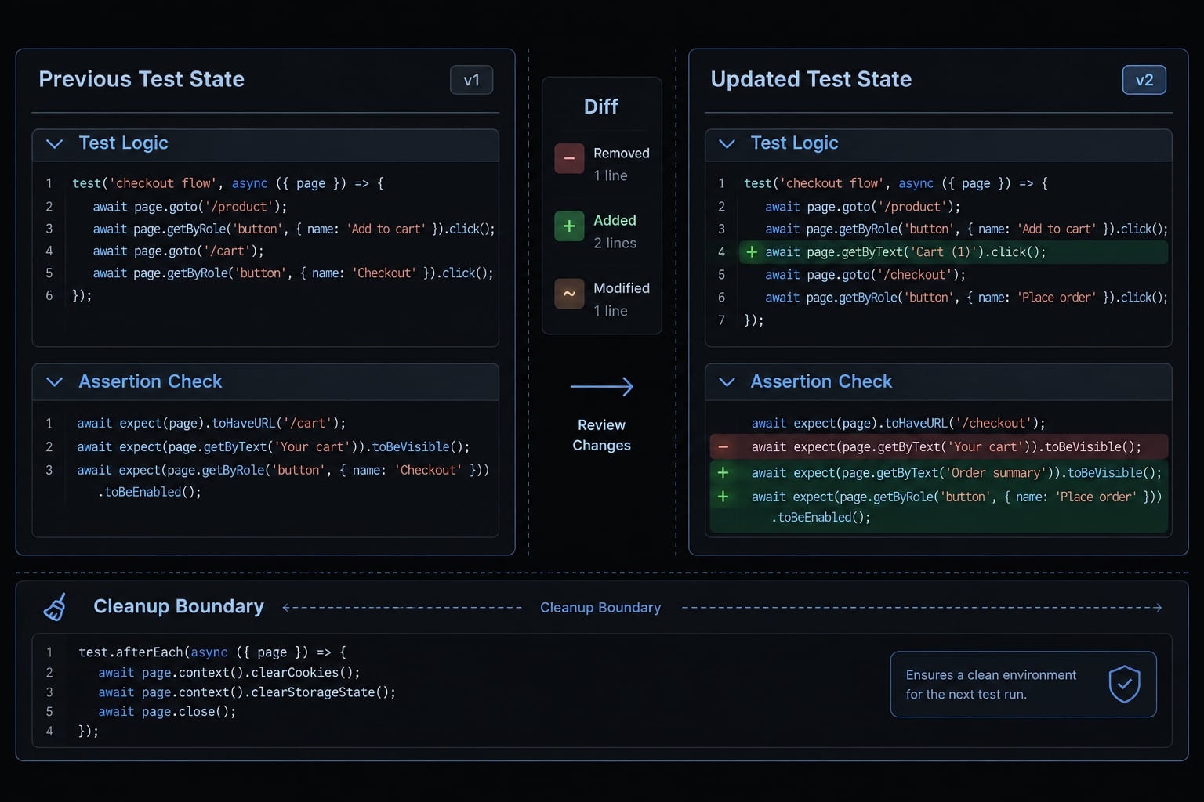Click test.afterEach line in cleanup code
This screenshot has height=802, width=1204.
pyautogui.click(x=212, y=652)
